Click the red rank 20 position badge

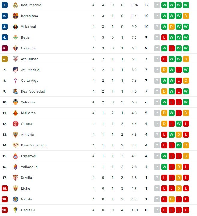point(5,210)
